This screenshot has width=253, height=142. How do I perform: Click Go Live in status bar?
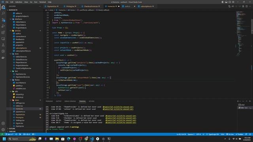tap(230, 134)
